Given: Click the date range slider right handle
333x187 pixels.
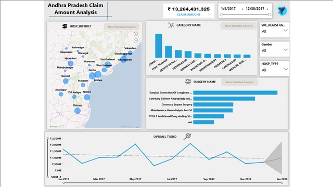Looking at the screenshot, I should click(270, 15).
